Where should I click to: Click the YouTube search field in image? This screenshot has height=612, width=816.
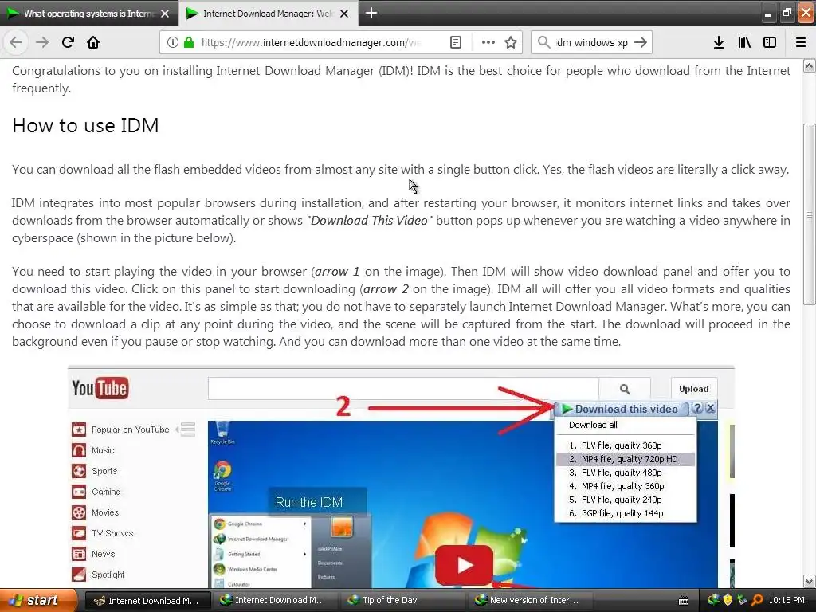click(x=403, y=389)
